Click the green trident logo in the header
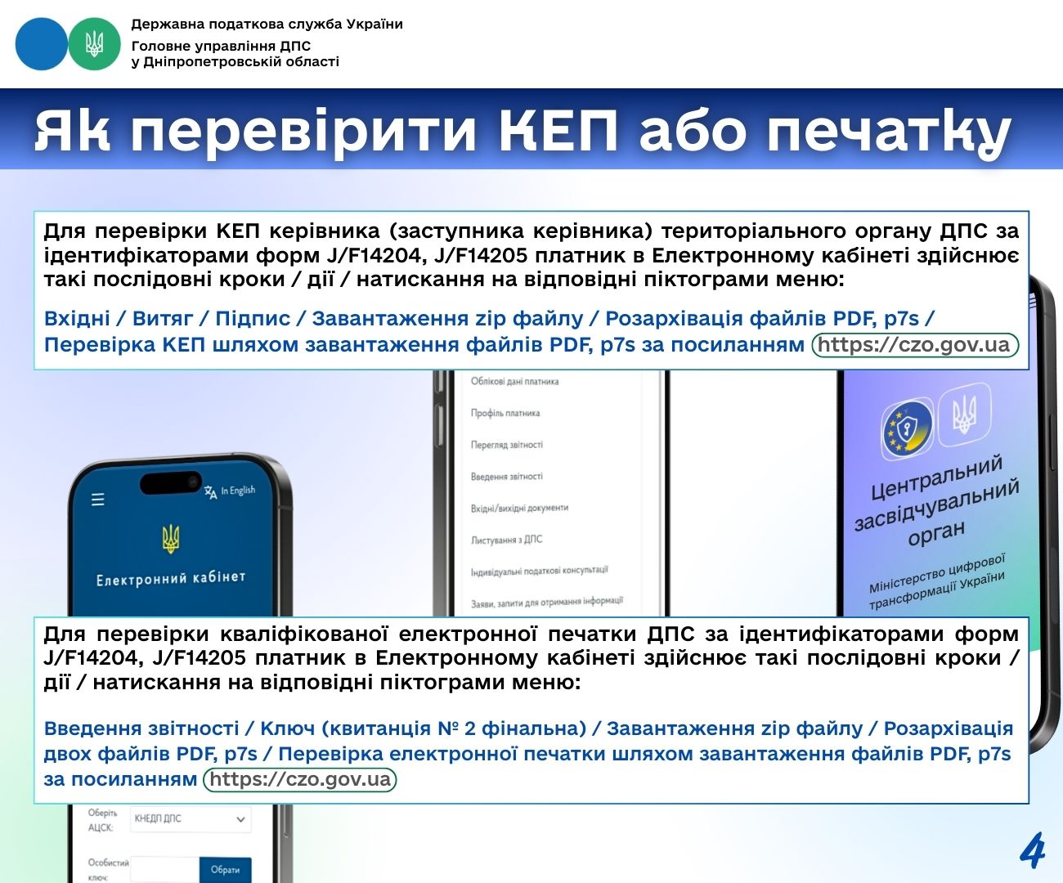 pos(94,44)
